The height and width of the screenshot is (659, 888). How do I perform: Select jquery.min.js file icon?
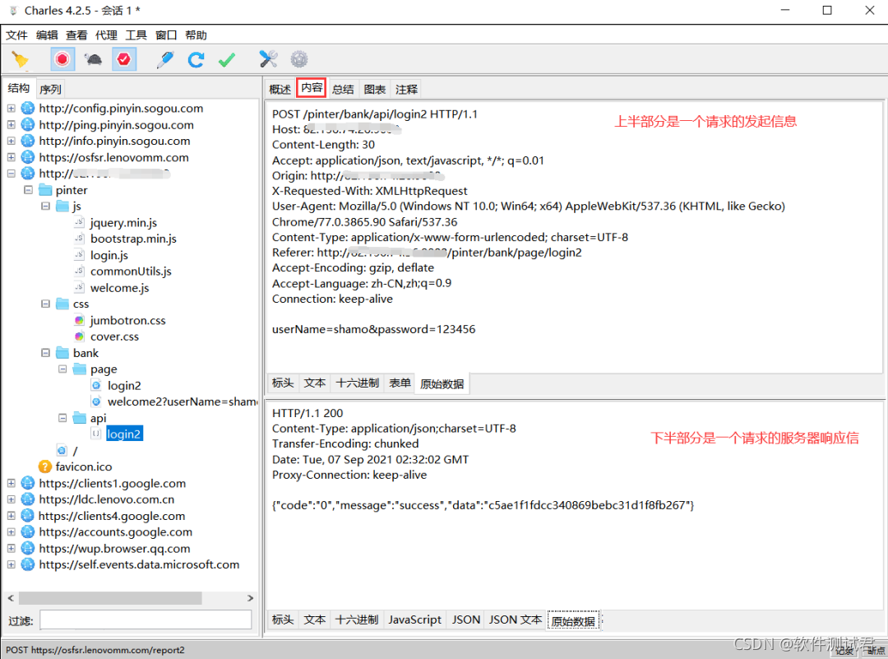(79, 222)
